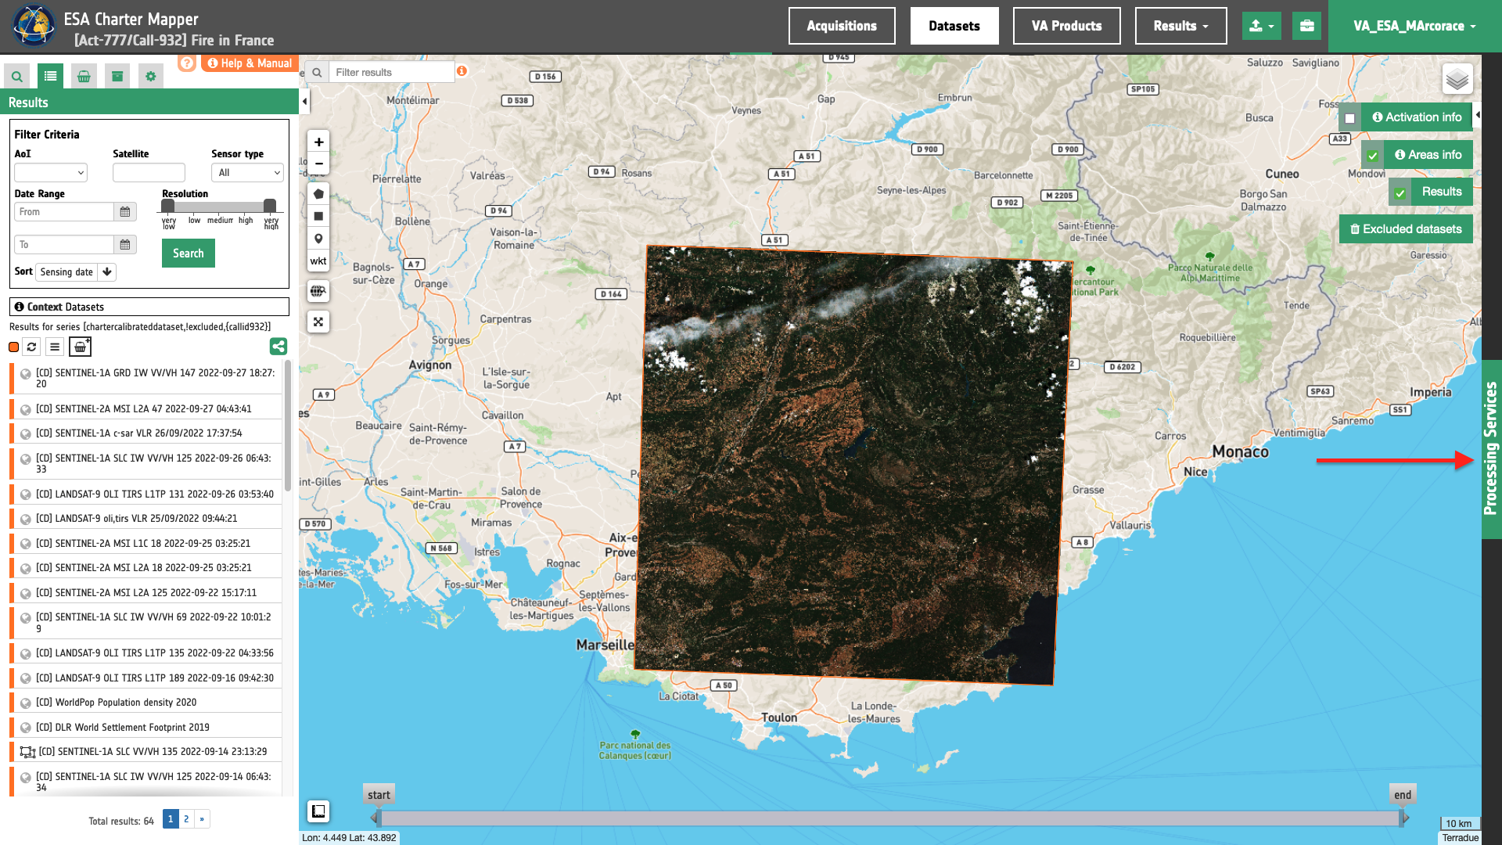The image size is (1502, 845).
Task: Open the upload dropdown in header
Action: pos(1261,26)
